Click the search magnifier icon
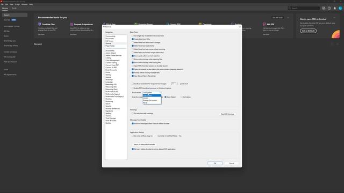 pyautogui.click(x=290, y=8)
